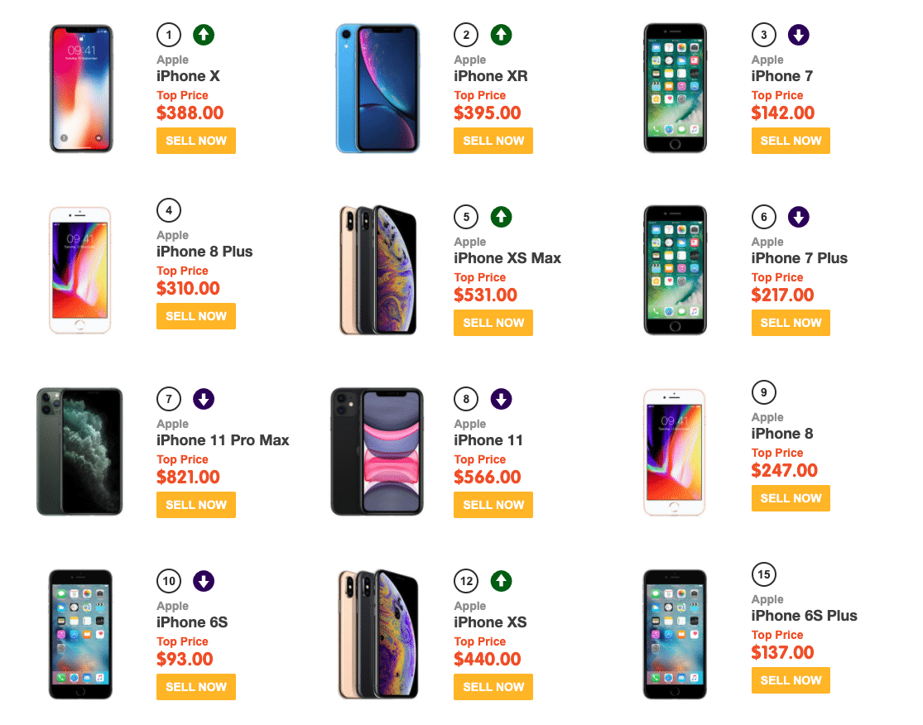Click green up arrow beside iPhone XR
Screen dimensions: 923x725
click(501, 35)
